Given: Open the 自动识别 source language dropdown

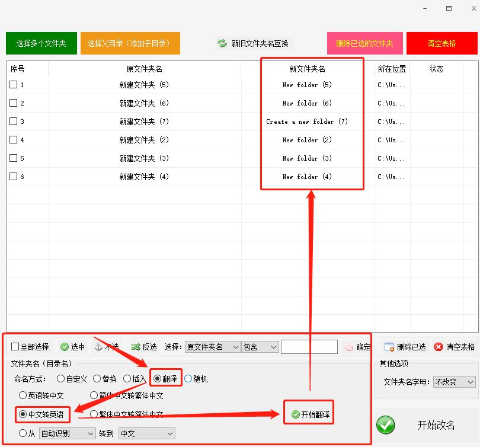Looking at the screenshot, I should (x=68, y=433).
